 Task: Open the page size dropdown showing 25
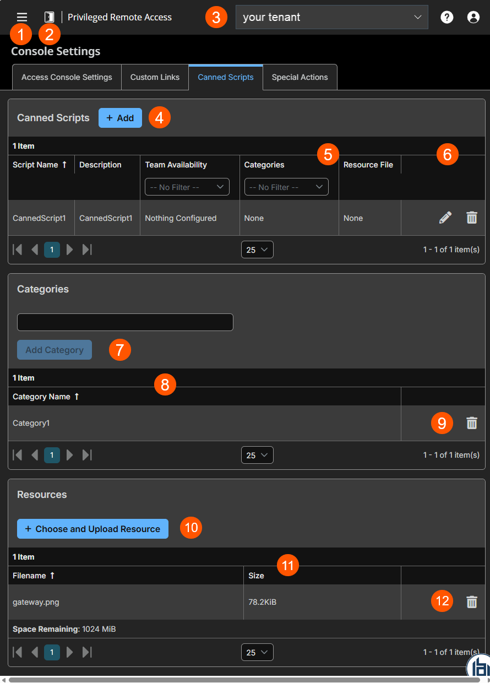pos(257,250)
